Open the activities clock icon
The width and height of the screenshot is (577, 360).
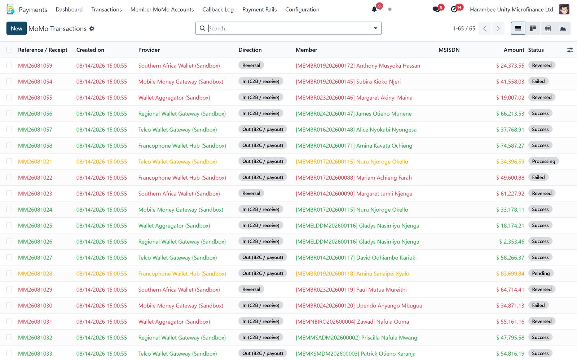coord(454,9)
